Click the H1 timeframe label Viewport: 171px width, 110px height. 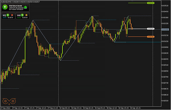coord(4,15)
